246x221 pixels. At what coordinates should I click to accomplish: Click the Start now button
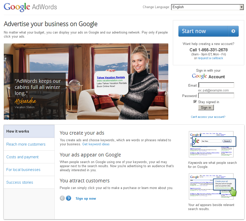pos(208,31)
